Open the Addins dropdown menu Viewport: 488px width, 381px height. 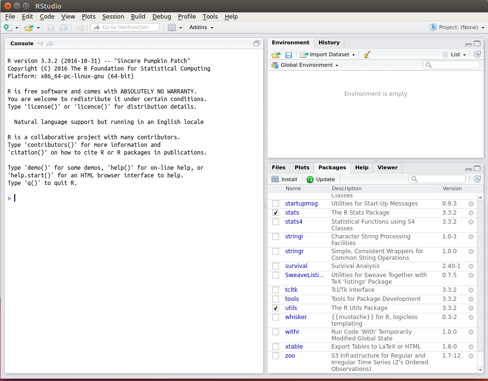click(x=201, y=28)
